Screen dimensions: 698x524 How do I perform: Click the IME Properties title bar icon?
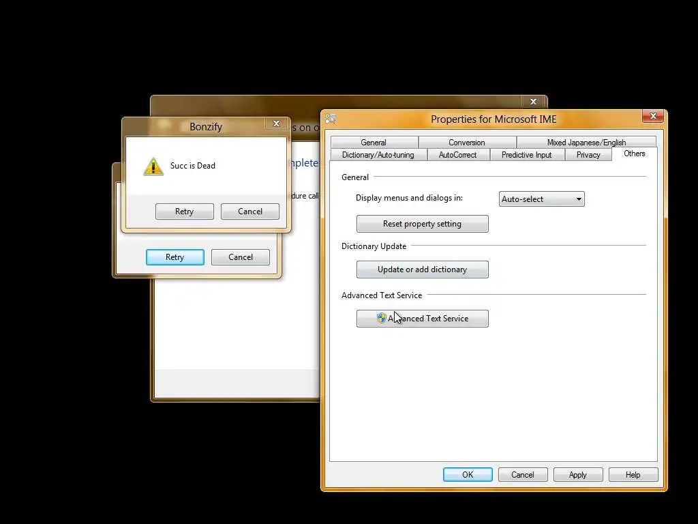pyautogui.click(x=331, y=119)
